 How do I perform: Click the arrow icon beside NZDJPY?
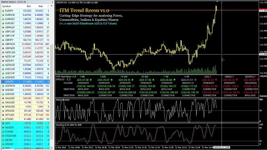pyautogui.click(x=3, y=61)
